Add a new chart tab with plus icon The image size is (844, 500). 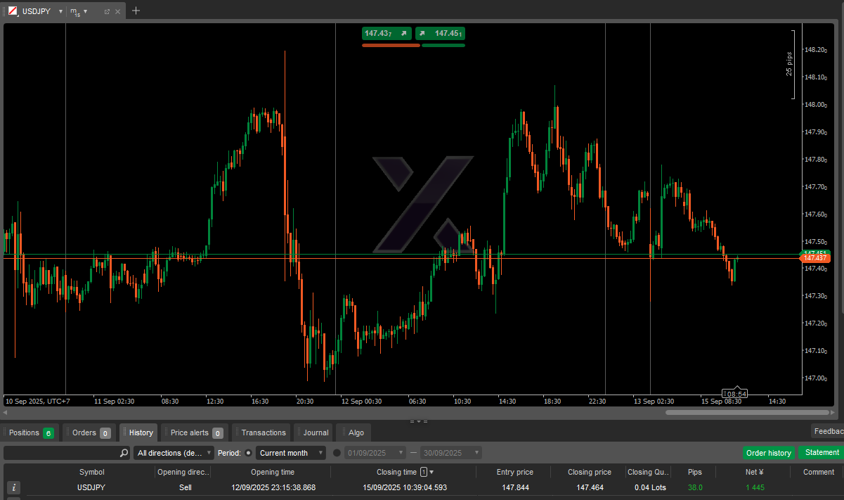click(x=136, y=11)
